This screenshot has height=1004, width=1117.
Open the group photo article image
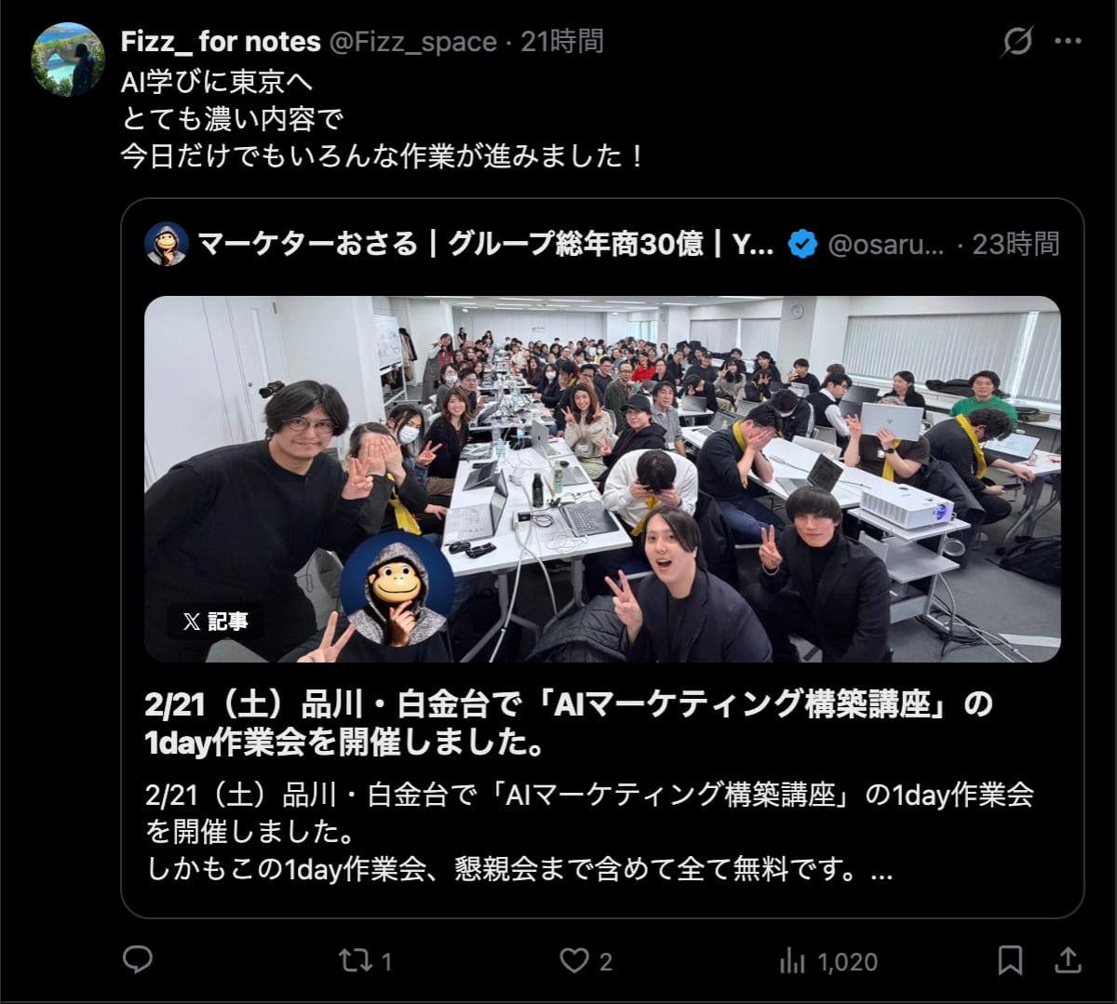602,479
